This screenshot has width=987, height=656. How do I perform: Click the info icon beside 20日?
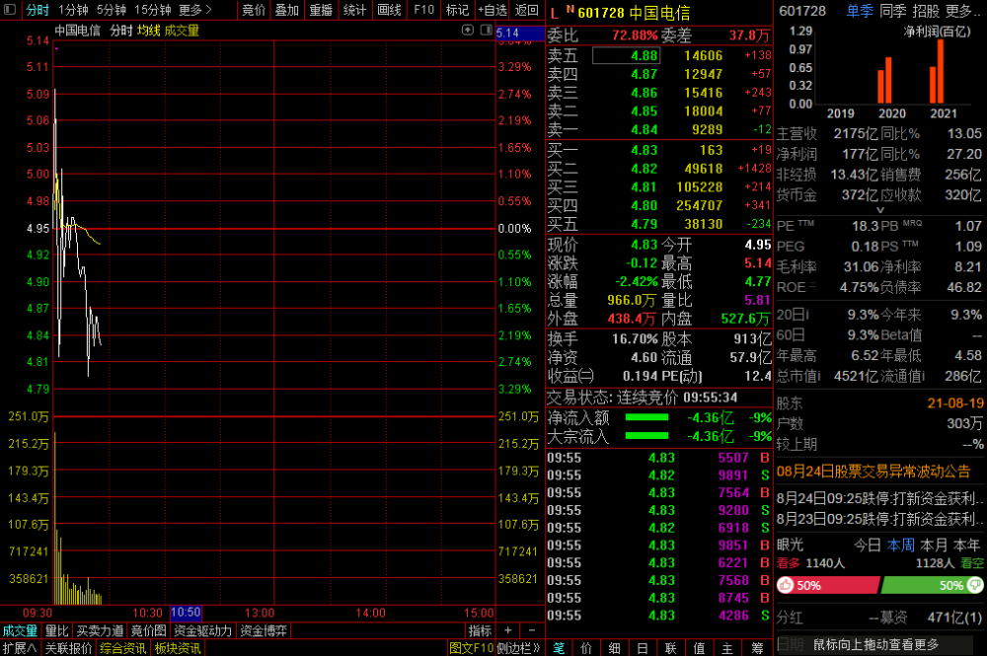pos(807,315)
